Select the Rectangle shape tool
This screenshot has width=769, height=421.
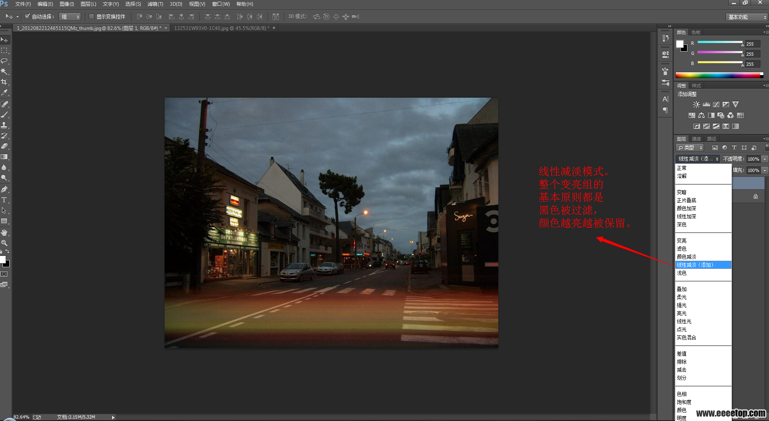pos(4,221)
